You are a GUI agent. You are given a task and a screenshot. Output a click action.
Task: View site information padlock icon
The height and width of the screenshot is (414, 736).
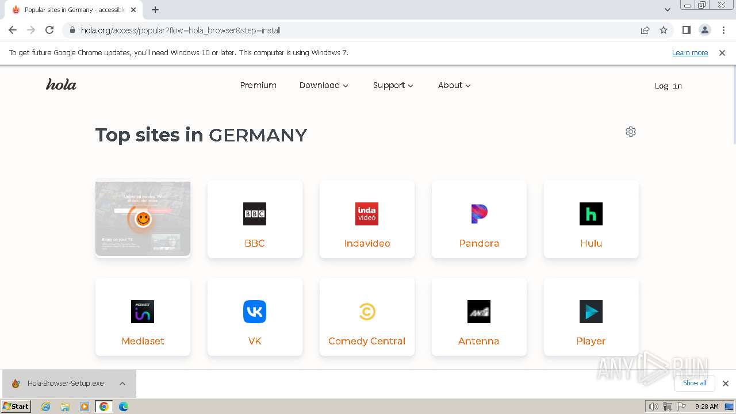72,30
